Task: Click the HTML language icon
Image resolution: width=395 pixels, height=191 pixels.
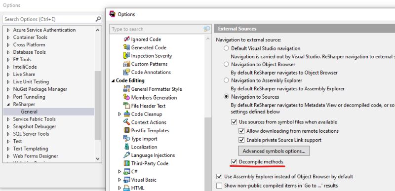Action: click(x=127, y=188)
